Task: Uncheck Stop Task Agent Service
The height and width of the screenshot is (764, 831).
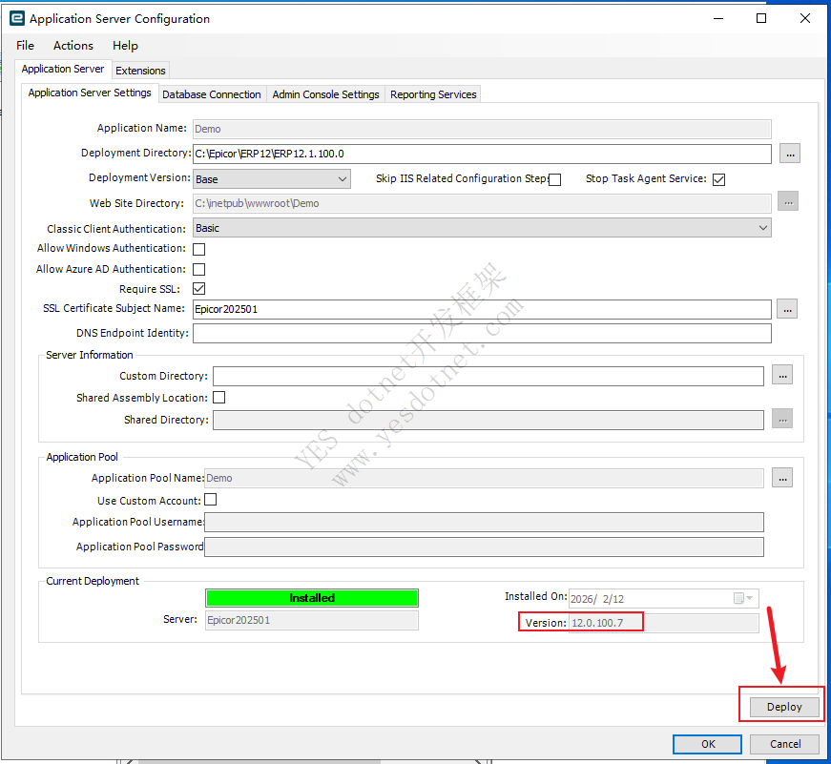Action: coord(719,179)
